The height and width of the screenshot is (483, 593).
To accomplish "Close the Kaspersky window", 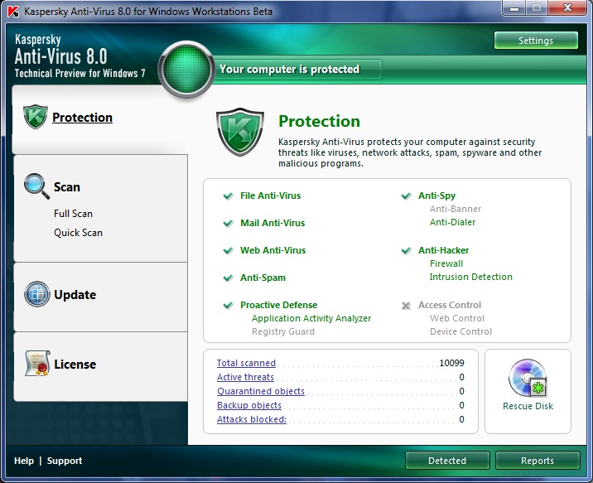I will point(567,7).
